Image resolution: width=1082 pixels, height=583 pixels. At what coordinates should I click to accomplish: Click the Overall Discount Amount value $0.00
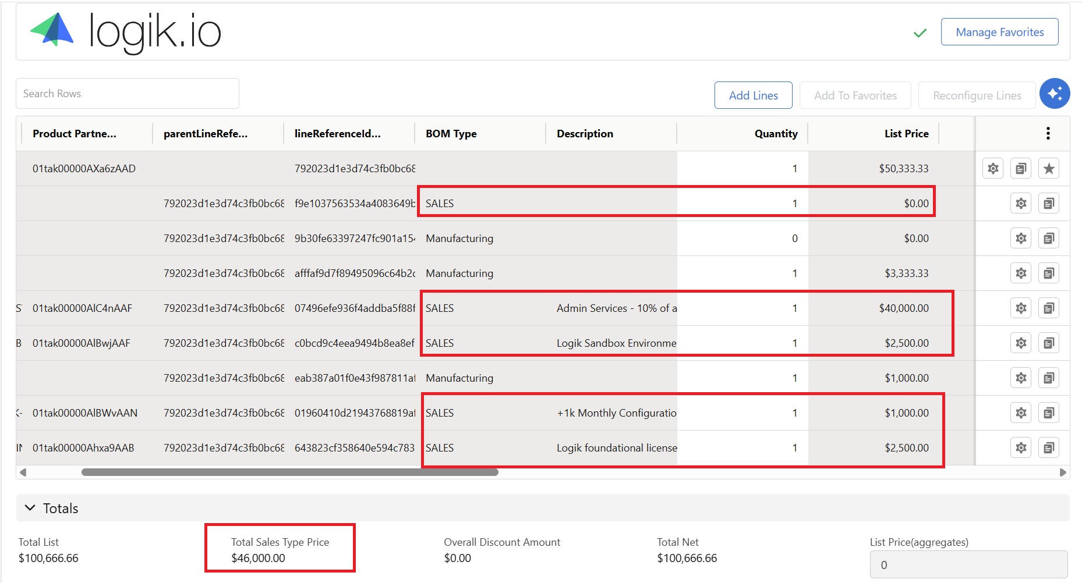click(458, 558)
